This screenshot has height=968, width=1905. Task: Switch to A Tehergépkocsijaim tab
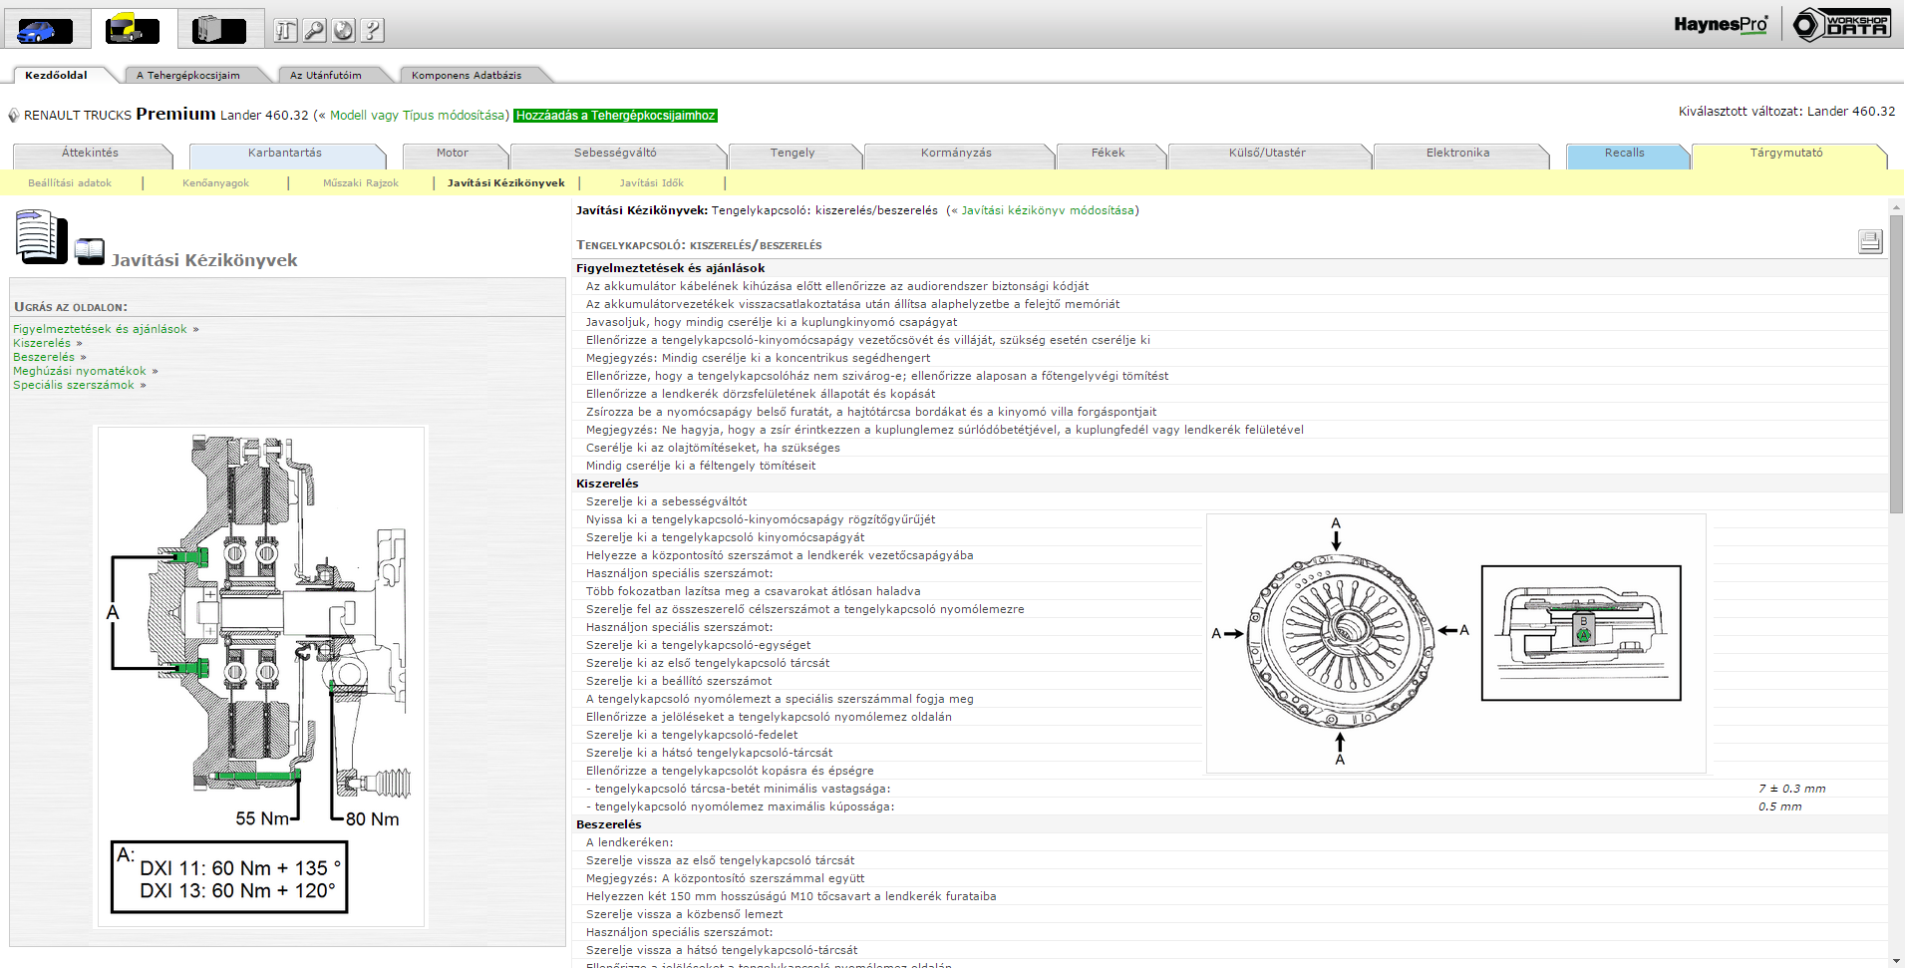click(187, 75)
